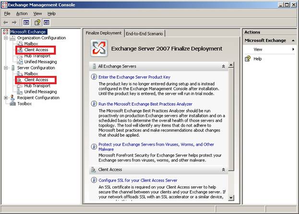Click the scrollbar up arrow in deployment pane
299x214 pixels.
click(231, 65)
